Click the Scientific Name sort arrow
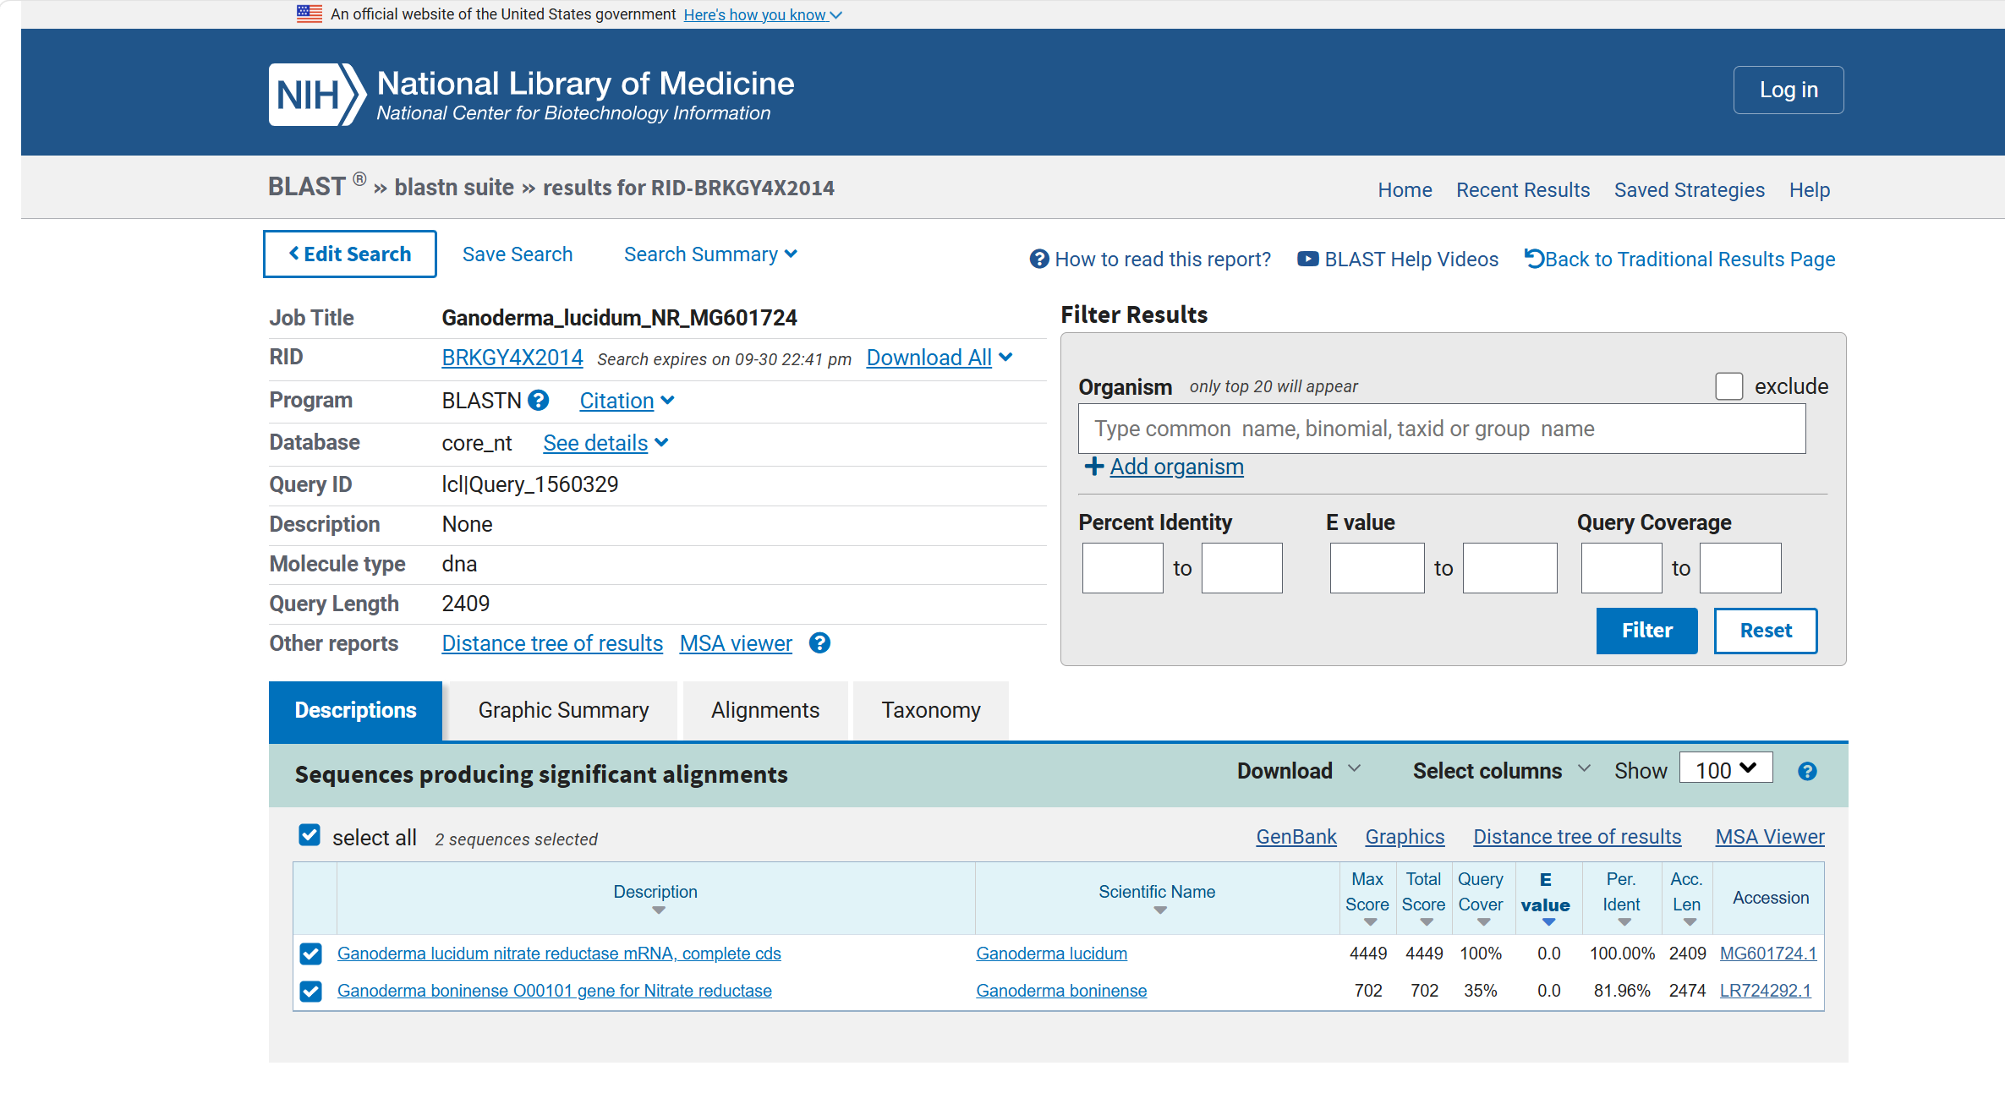The height and width of the screenshot is (1104, 2005). point(1160,910)
